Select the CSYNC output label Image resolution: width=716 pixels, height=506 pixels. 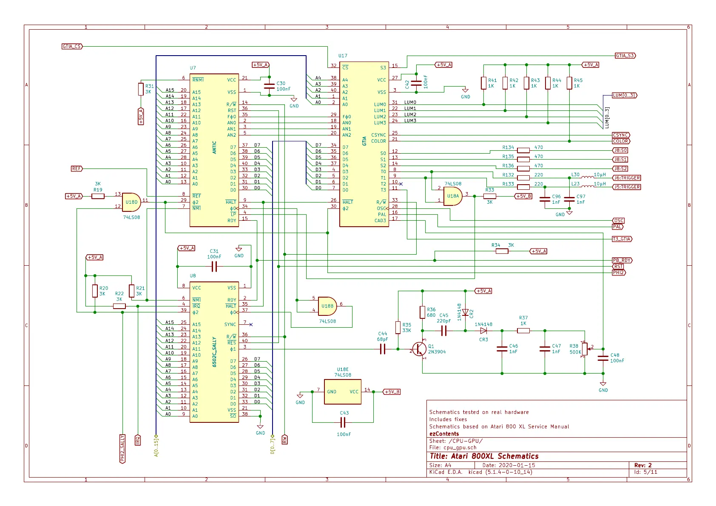pos(621,135)
